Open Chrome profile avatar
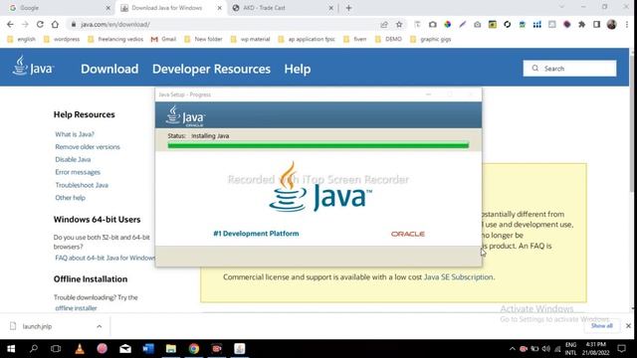The image size is (637, 358). (612, 24)
